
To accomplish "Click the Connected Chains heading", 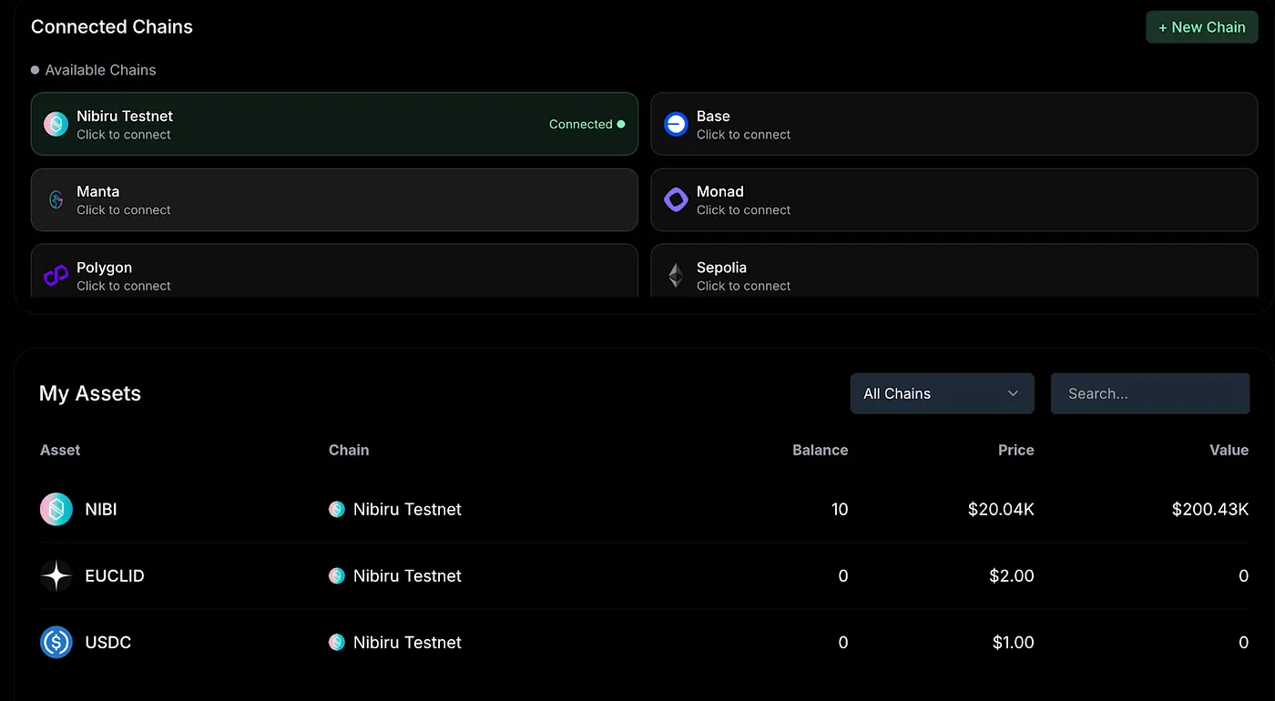I will coord(112,26).
